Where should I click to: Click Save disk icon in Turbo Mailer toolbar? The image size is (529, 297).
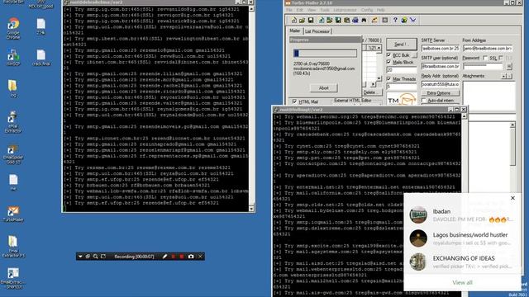pos(311,20)
